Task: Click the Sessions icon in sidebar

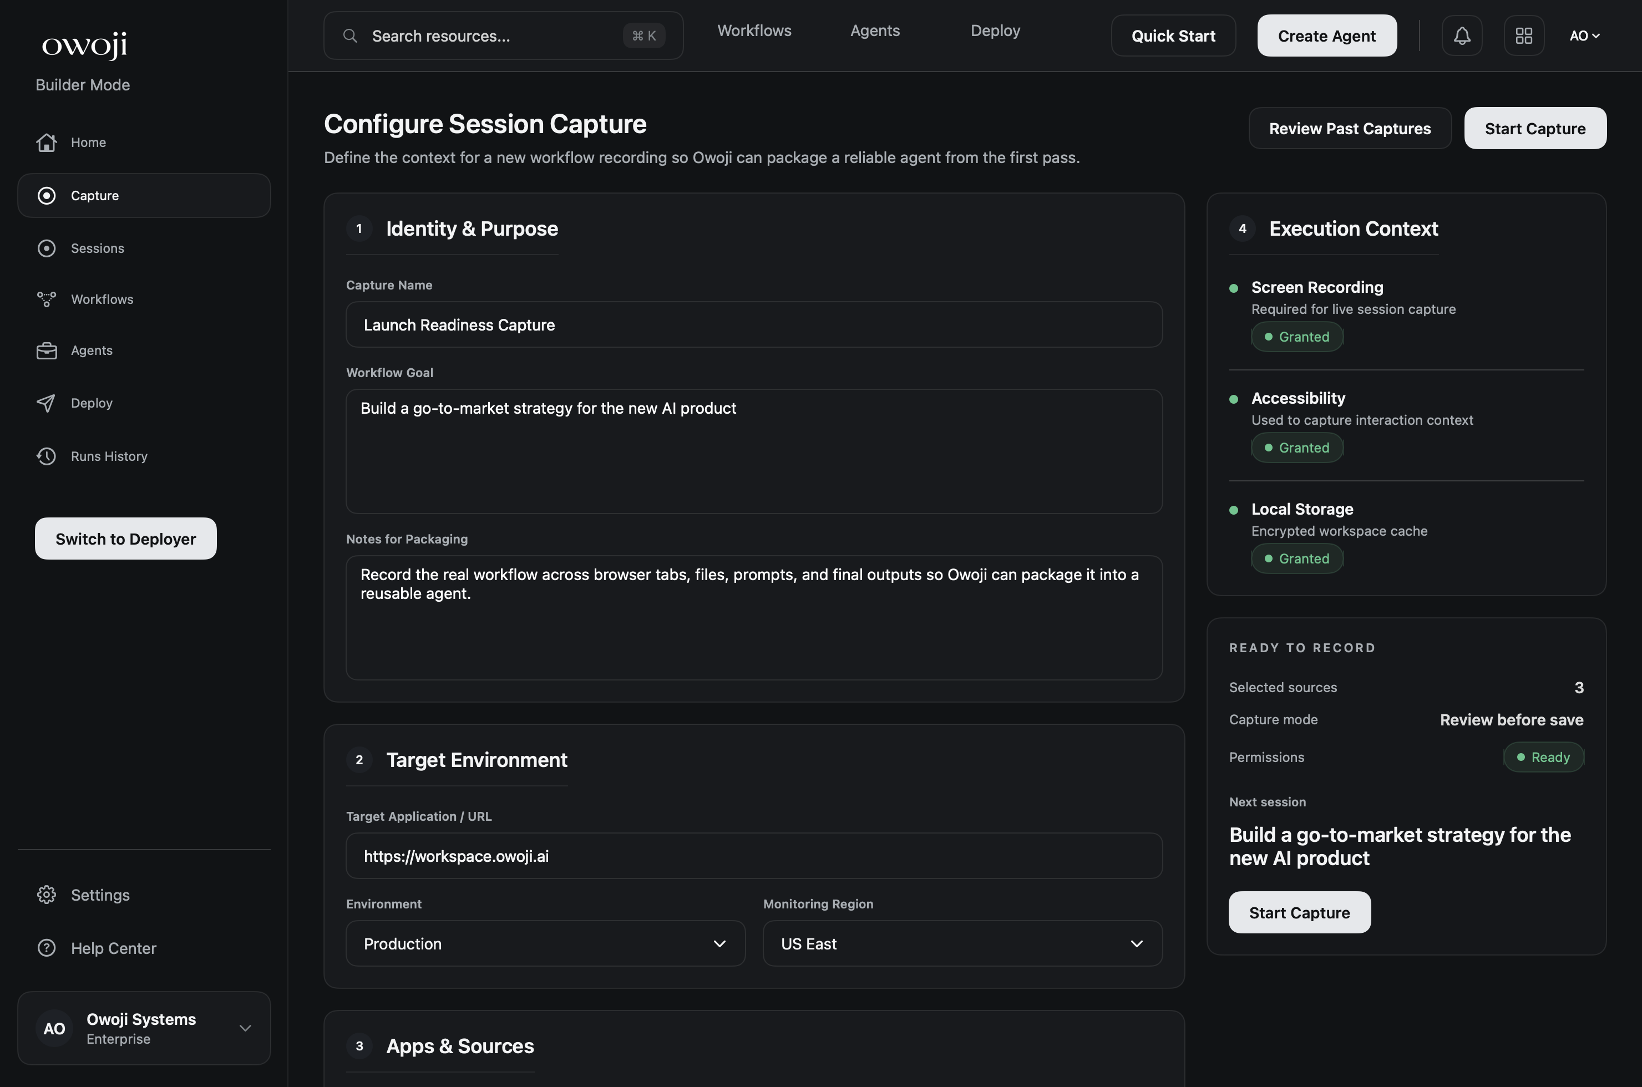Action: 47,248
